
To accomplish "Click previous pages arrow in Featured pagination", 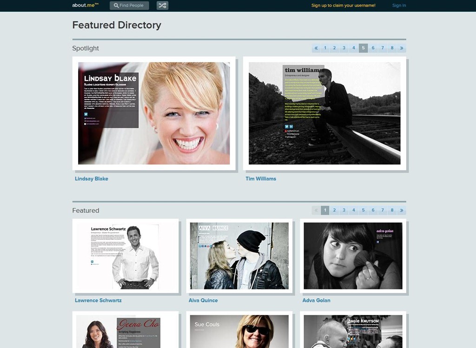I will point(316,210).
